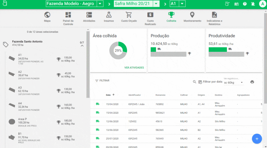The width and height of the screenshot is (267, 148).
Task: Expand the Fazenda Modelo - Aegro dropdown
Action: point(100,4)
